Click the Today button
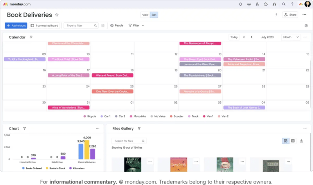The height and width of the screenshot is (185, 313). 234,37
